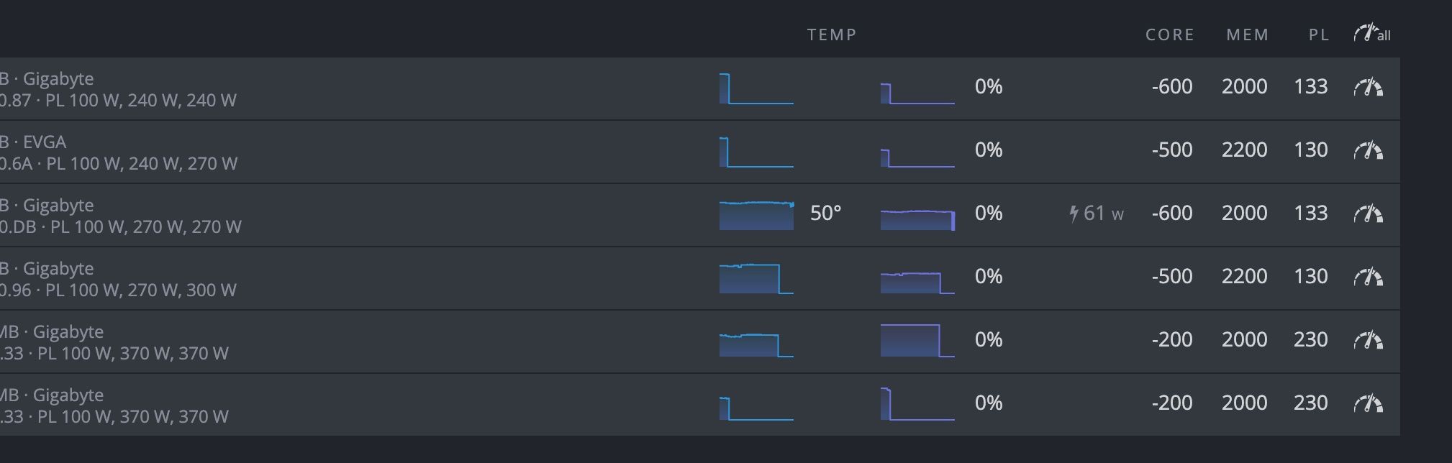1452x463 pixels.
Task: Click the fan graph in the 0.DB row
Action: click(x=917, y=216)
